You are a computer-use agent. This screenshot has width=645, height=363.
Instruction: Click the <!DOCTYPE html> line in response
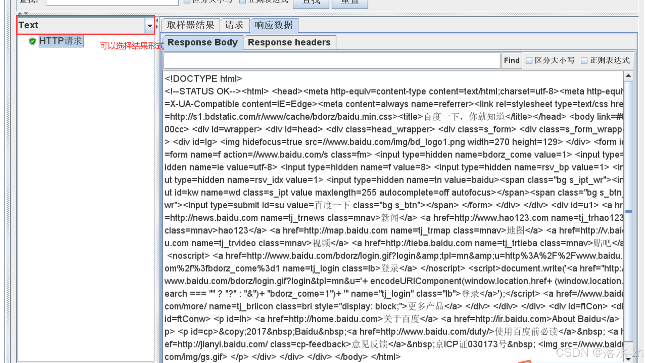click(x=203, y=79)
